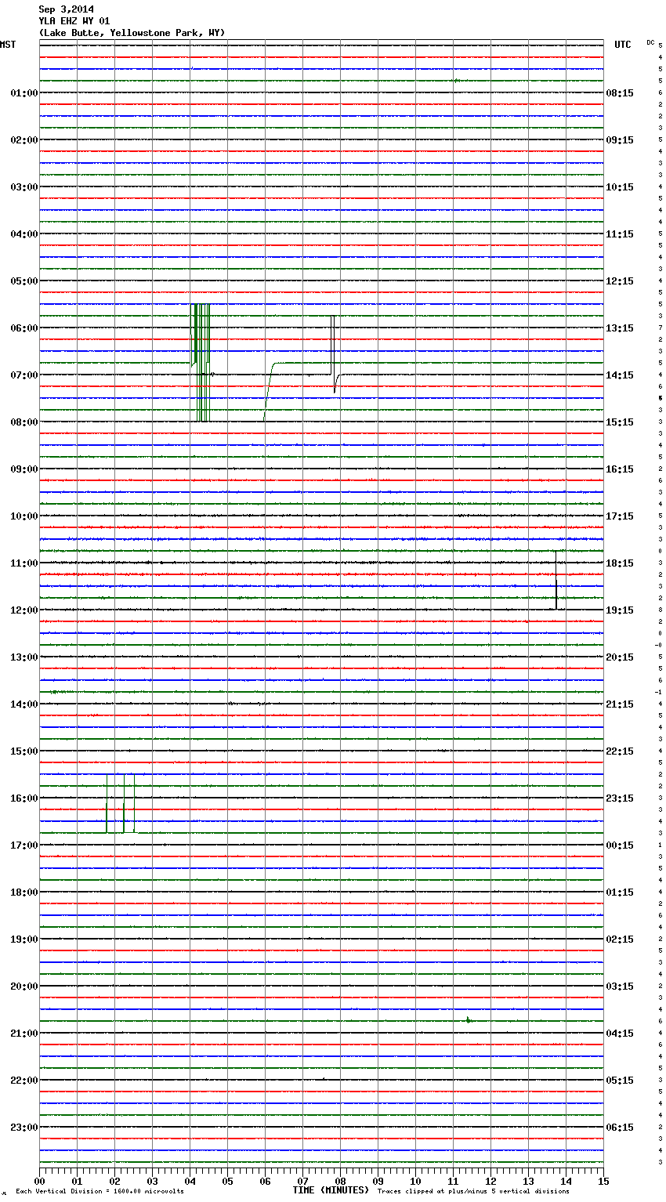Click the 14:15 UTC row label

coord(620,375)
